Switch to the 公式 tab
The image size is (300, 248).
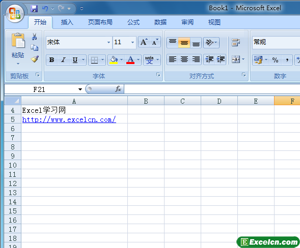point(133,22)
